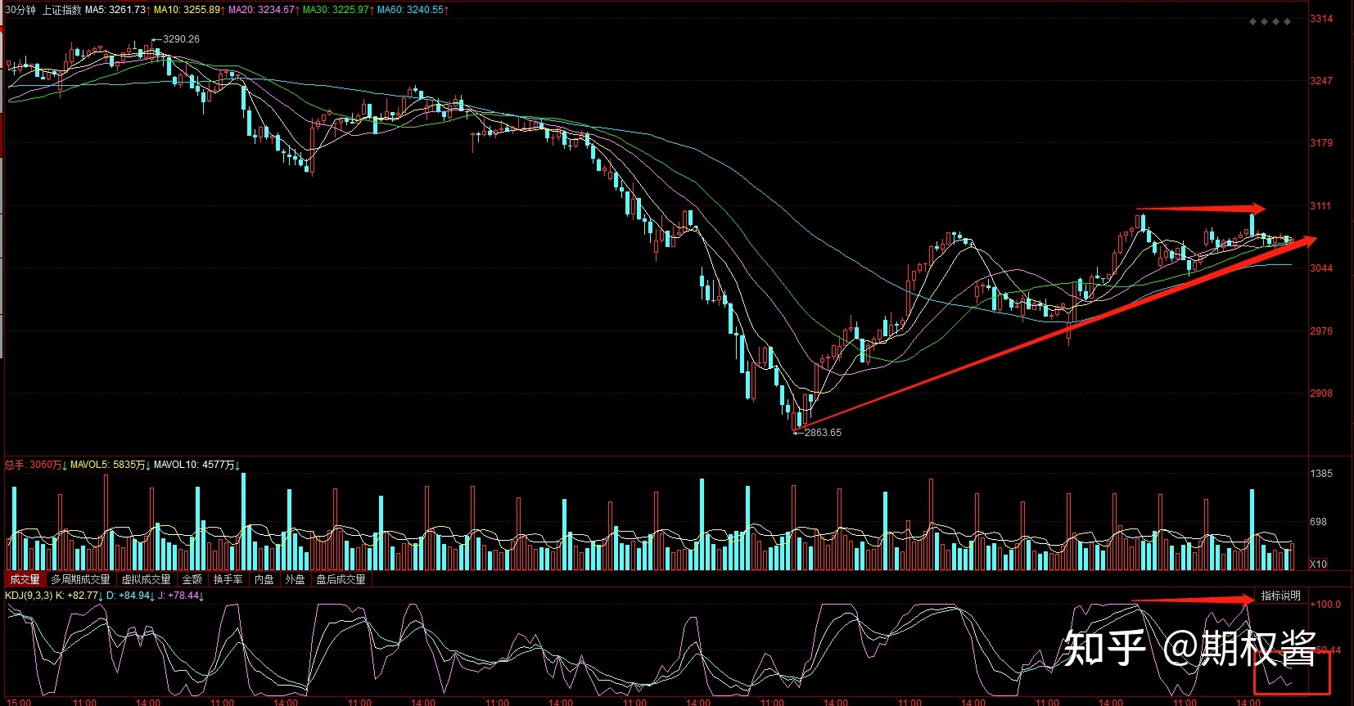The image size is (1354, 706).
Task: Click the 3314 price axis label
Action: pos(1321,19)
